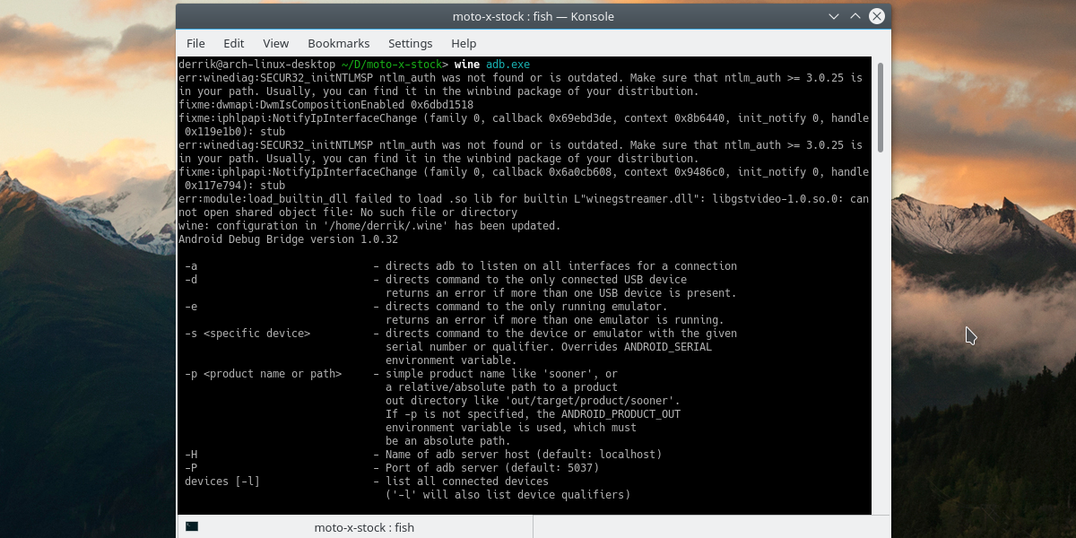The width and height of the screenshot is (1076, 538).
Task: Click the '-P' option flag
Action: [191, 468]
